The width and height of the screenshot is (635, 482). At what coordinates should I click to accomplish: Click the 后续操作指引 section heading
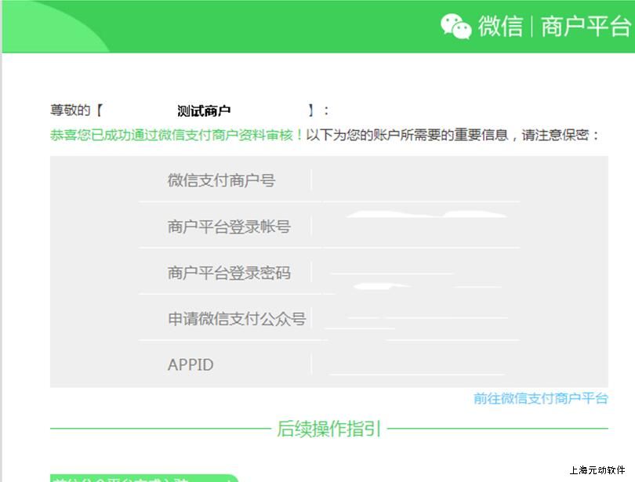click(x=328, y=429)
